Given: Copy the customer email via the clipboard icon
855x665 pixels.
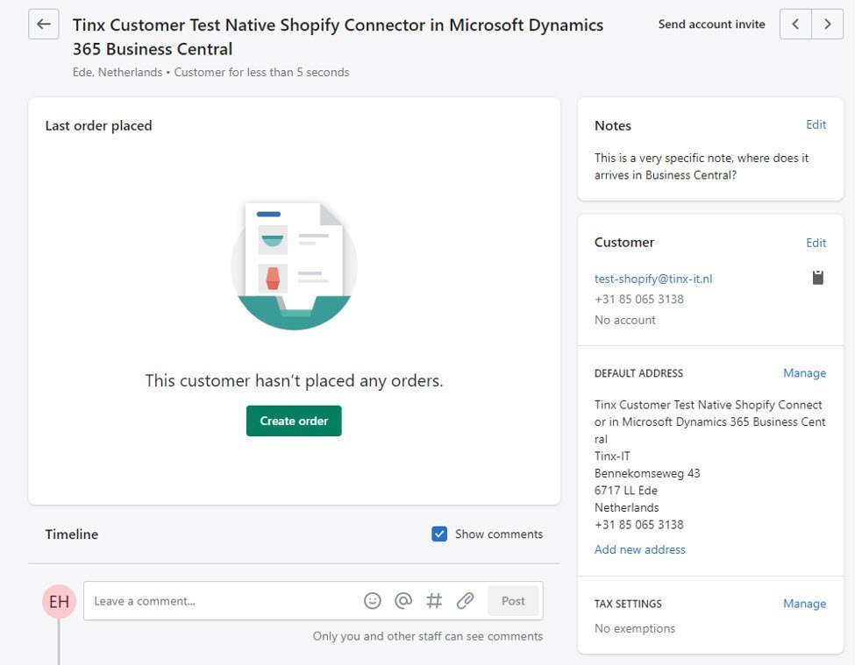Looking at the screenshot, I should [817, 277].
